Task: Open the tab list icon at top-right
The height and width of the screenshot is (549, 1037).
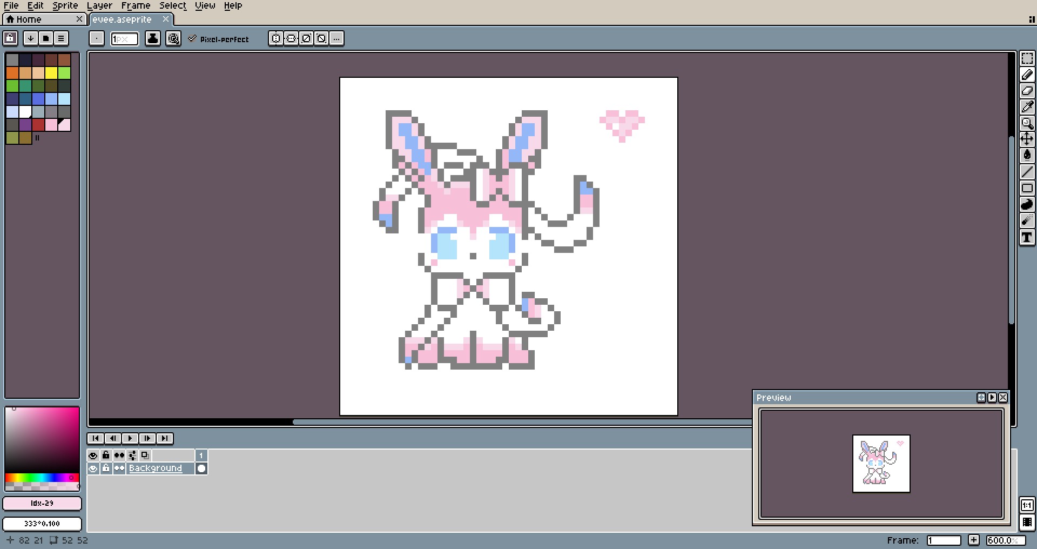Action: [1032, 19]
